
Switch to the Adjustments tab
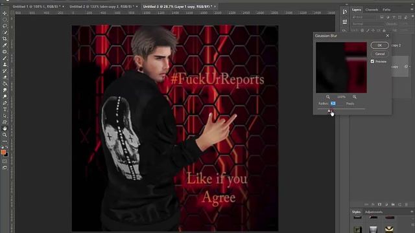[x=373, y=212]
